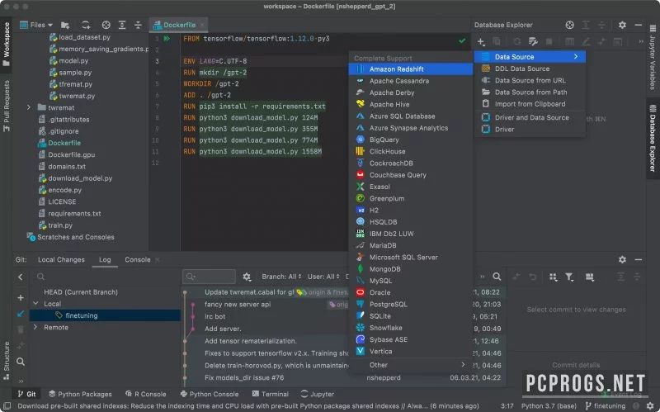Select Driver and Data Source entry
Screen dimensions: 660x412
(530, 117)
